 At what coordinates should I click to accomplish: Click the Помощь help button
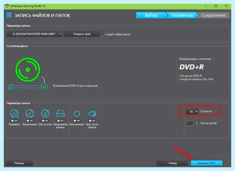19,163
